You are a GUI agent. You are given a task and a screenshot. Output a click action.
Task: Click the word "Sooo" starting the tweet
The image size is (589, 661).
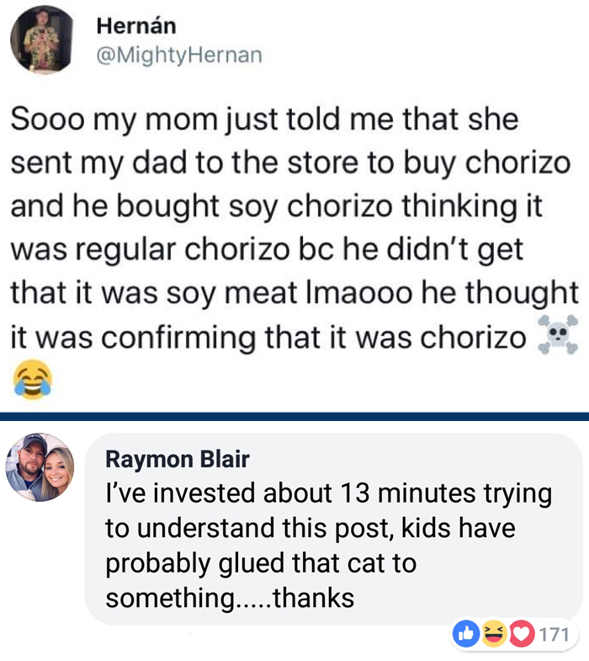point(45,119)
